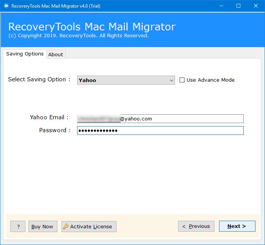Minimize the Mac Mail Migrator window
This screenshot has width=265, height=245.
click(x=221, y=6)
